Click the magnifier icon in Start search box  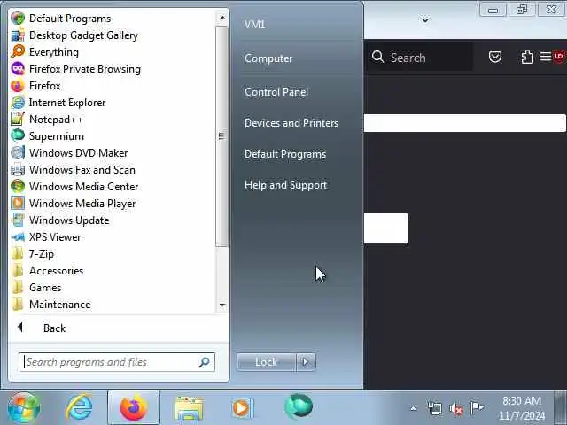[x=204, y=362]
